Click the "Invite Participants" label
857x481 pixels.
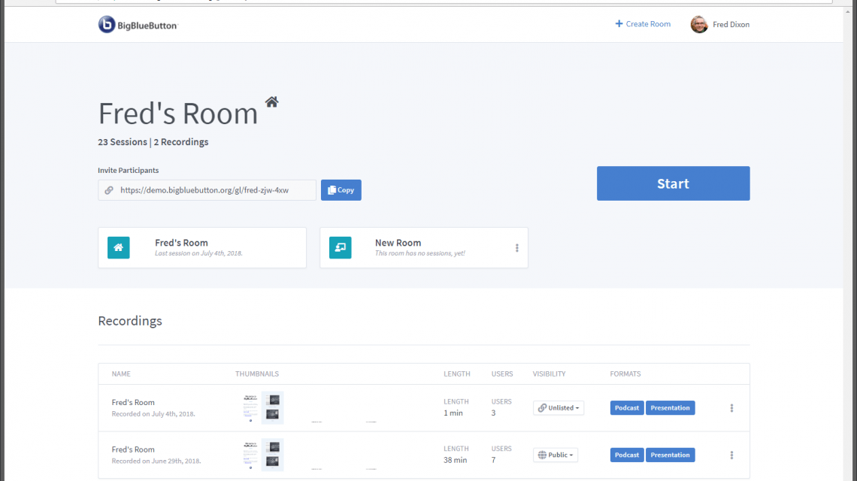click(x=129, y=171)
